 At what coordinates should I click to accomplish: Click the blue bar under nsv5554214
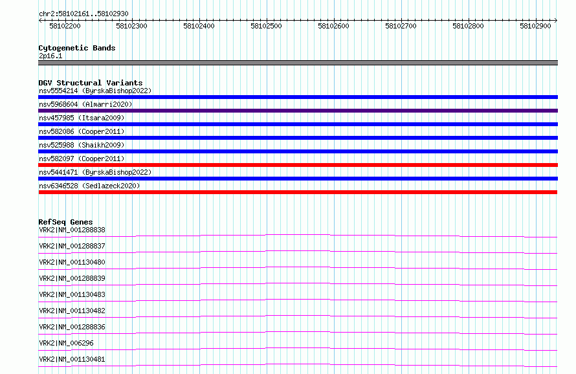298,97
